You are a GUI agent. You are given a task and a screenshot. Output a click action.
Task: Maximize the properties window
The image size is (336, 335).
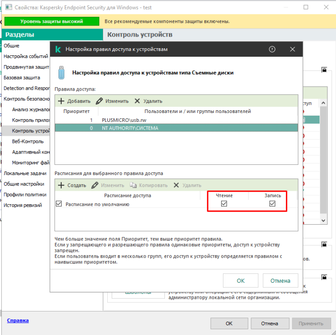(306, 7)
